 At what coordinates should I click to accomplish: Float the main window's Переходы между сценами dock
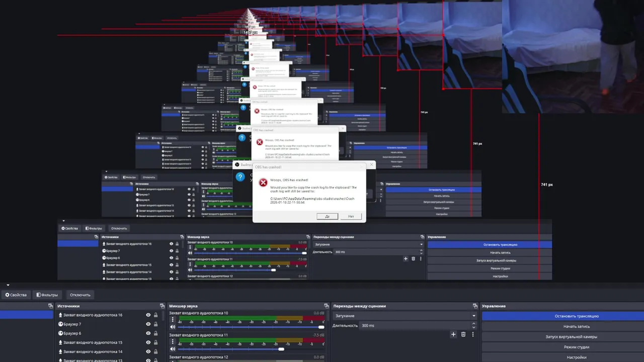(x=475, y=306)
